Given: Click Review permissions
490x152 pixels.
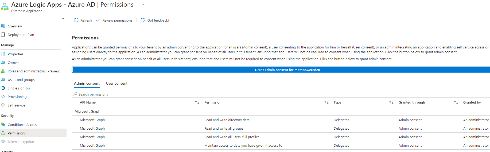Looking at the screenshot, I should tap(117, 20).
